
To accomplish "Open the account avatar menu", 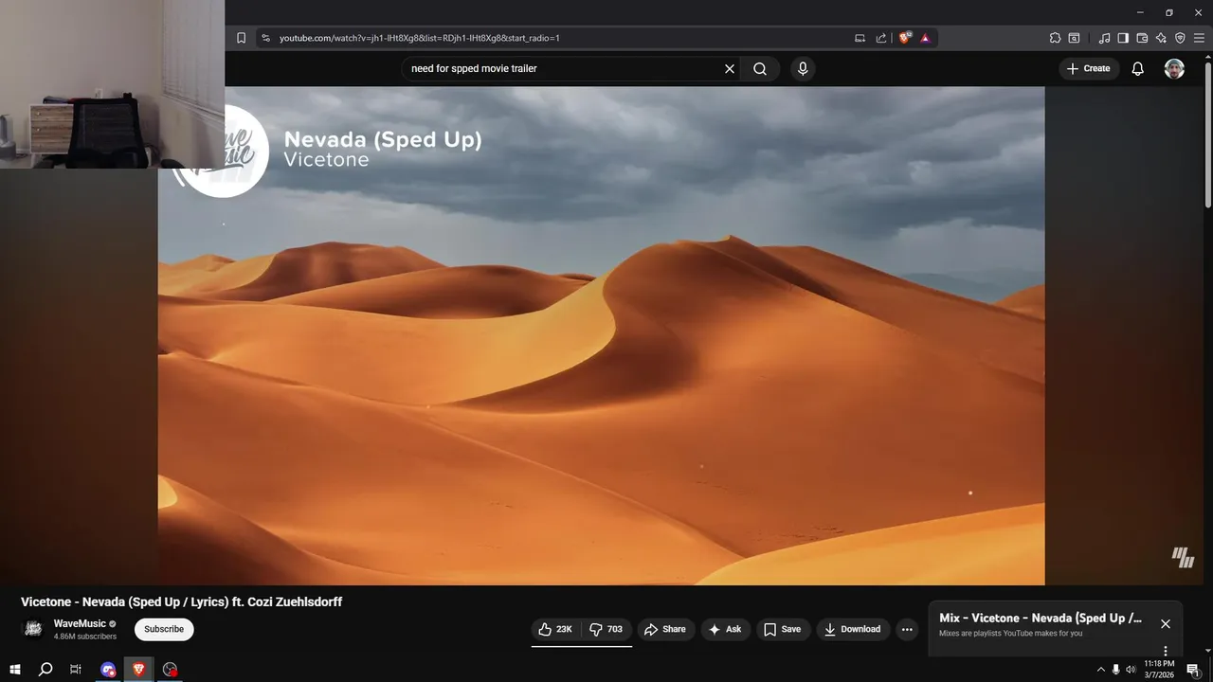I will pos(1174,68).
